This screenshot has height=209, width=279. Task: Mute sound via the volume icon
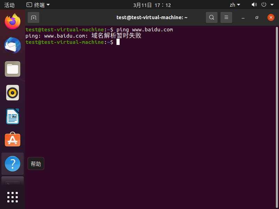pyautogui.click(x=254, y=5)
